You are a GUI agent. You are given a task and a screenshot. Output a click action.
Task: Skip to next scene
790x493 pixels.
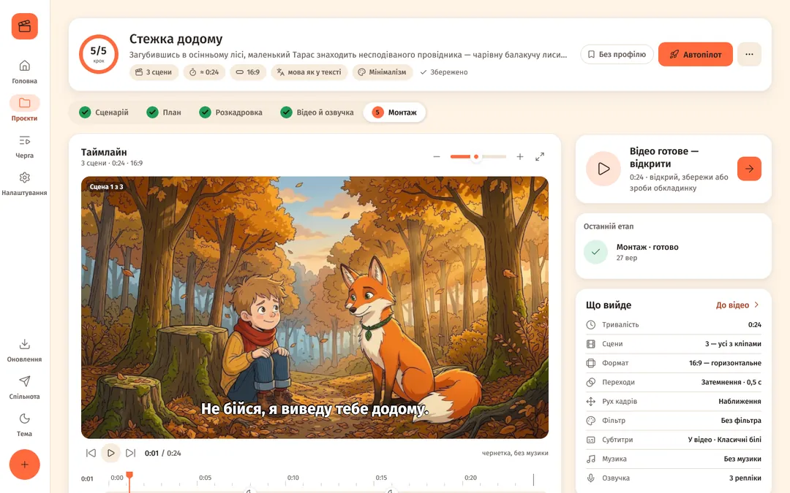tap(130, 453)
